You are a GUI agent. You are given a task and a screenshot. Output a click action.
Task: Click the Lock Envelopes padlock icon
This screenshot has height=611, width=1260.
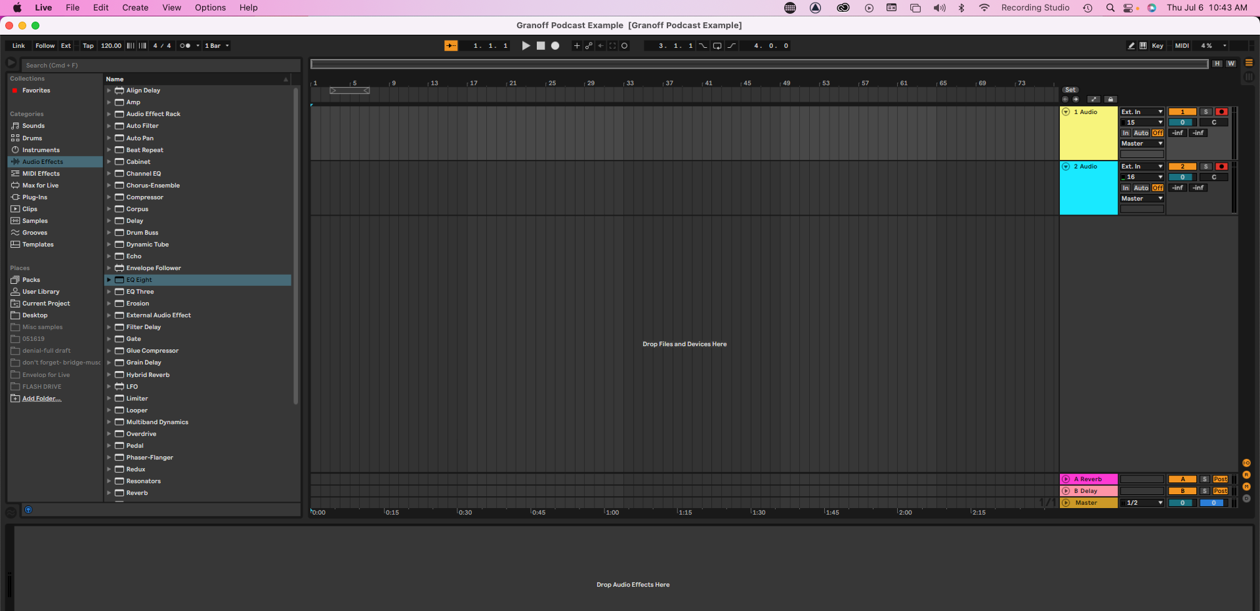click(1110, 100)
